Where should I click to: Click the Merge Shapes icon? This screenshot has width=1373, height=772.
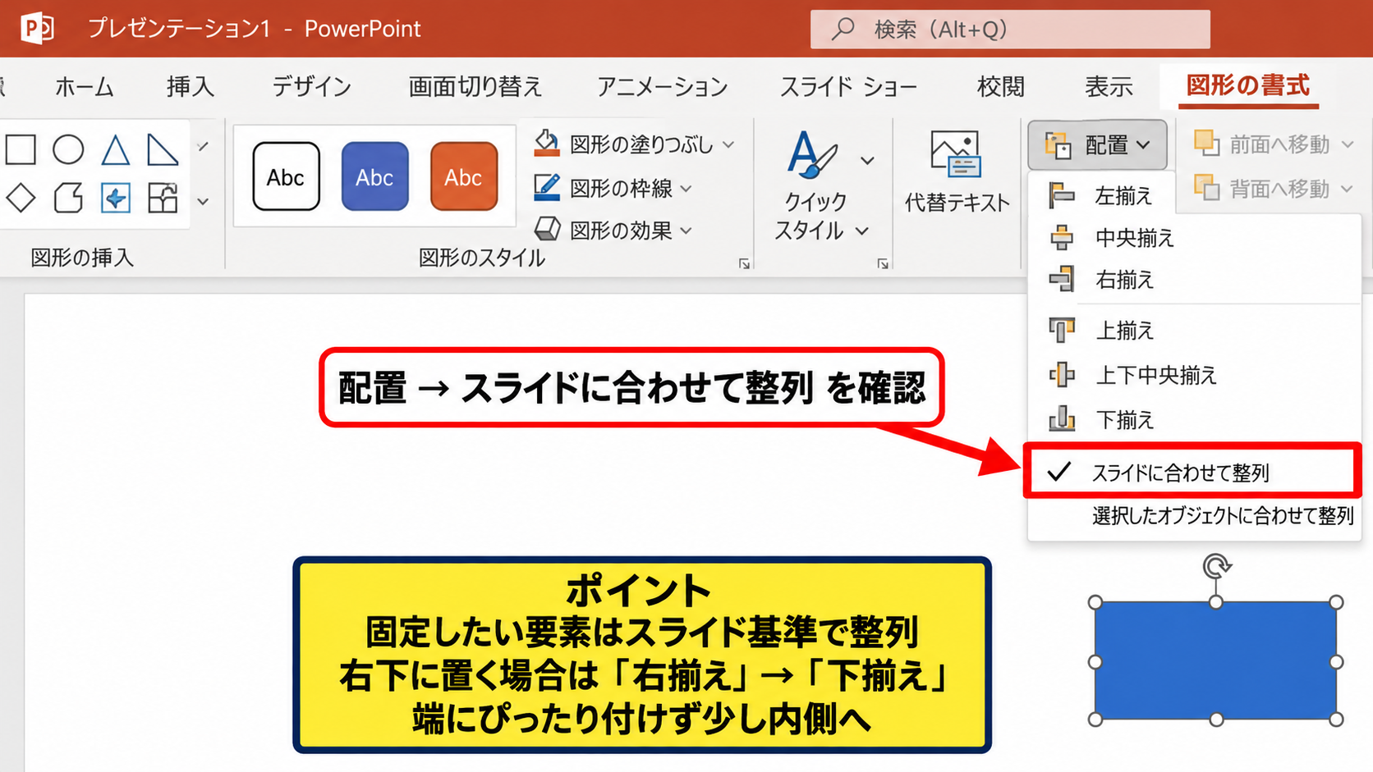click(162, 198)
